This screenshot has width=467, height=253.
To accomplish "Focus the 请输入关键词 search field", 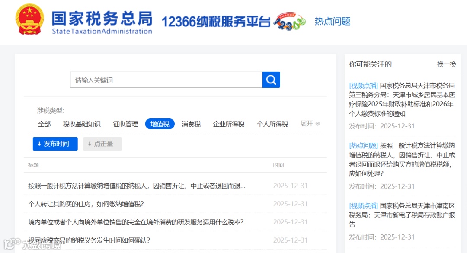I will pyautogui.click(x=166, y=80).
